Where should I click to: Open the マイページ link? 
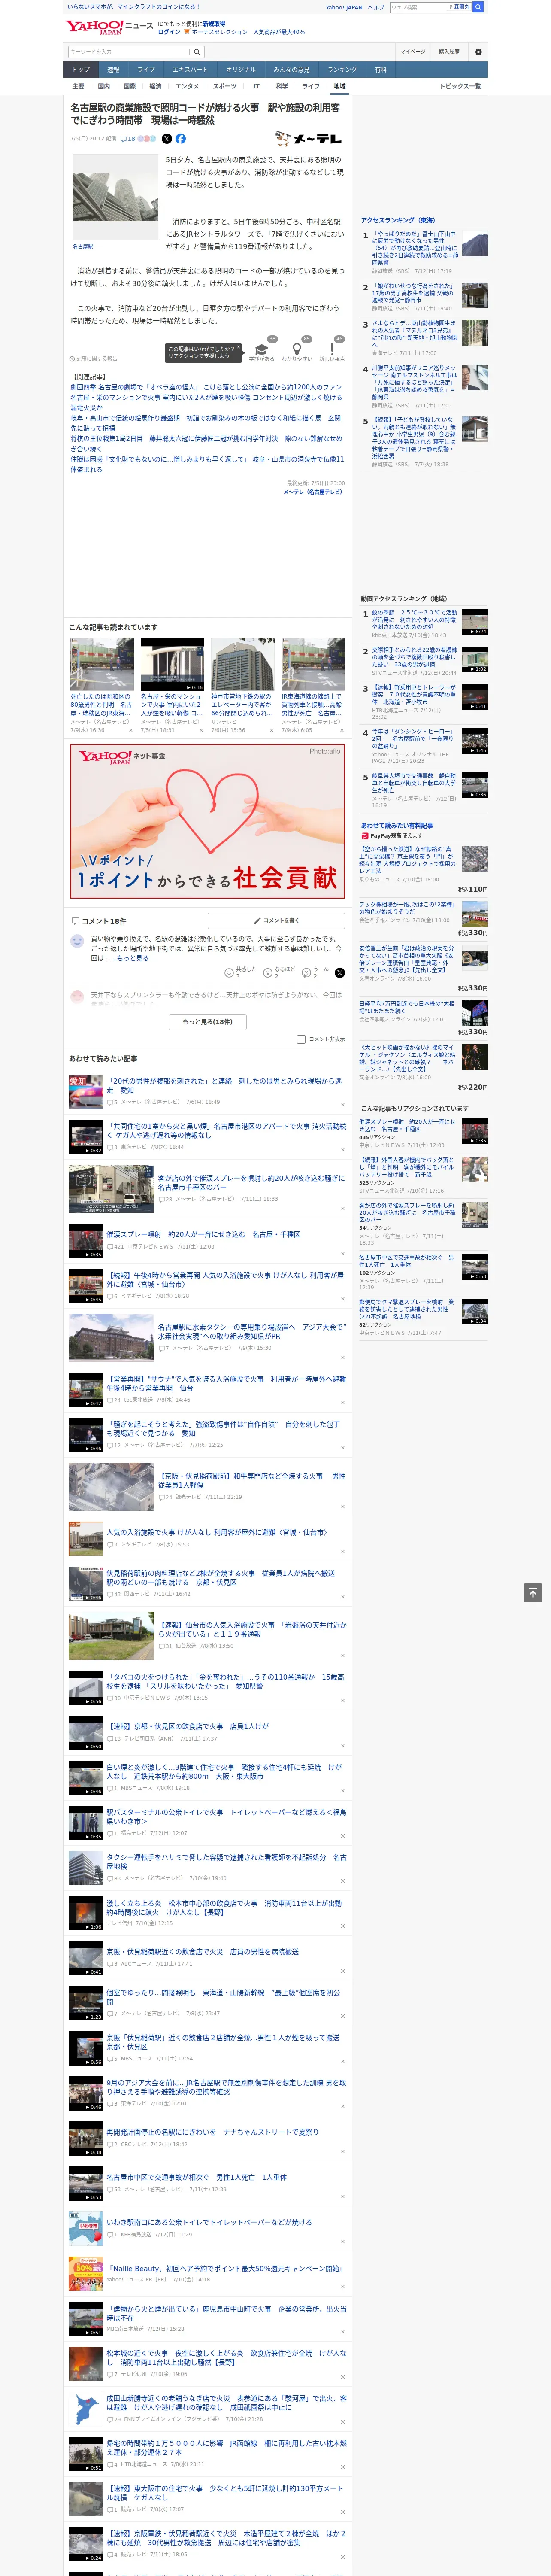tap(412, 52)
